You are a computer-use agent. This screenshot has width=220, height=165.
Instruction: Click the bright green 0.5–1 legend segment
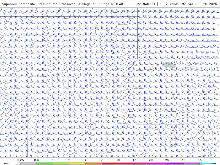[45, 164]
